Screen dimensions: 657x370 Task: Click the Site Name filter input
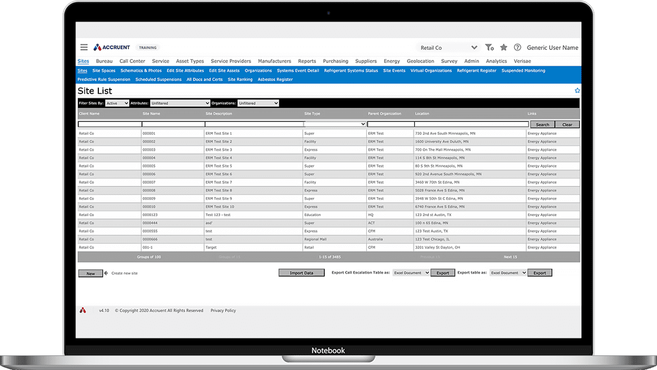click(173, 124)
